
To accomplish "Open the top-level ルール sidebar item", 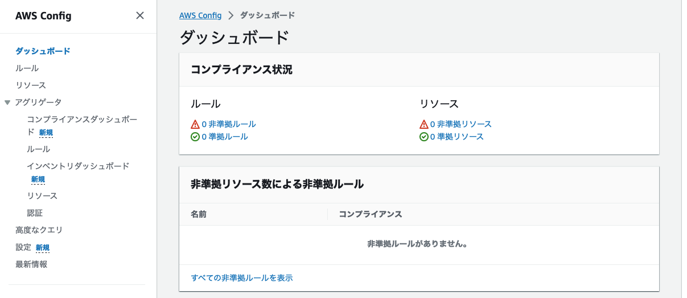I will [x=27, y=68].
